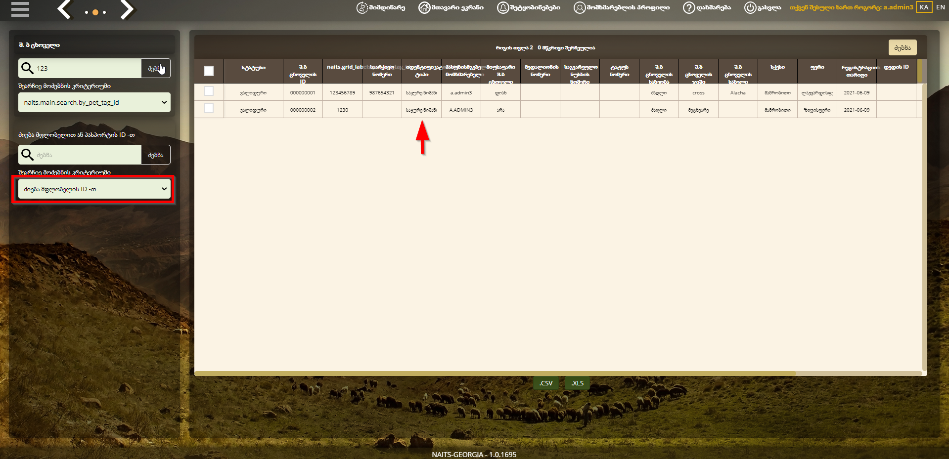949x459 pixels.
Task: Export table with .XLS button
Action: (x=577, y=383)
